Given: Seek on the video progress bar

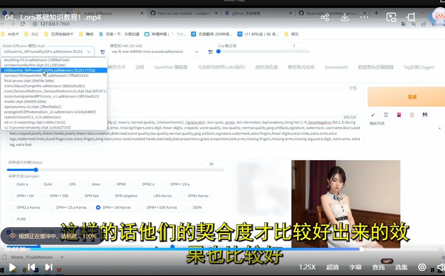Looking at the screenshot, I should tap(234, 249).
